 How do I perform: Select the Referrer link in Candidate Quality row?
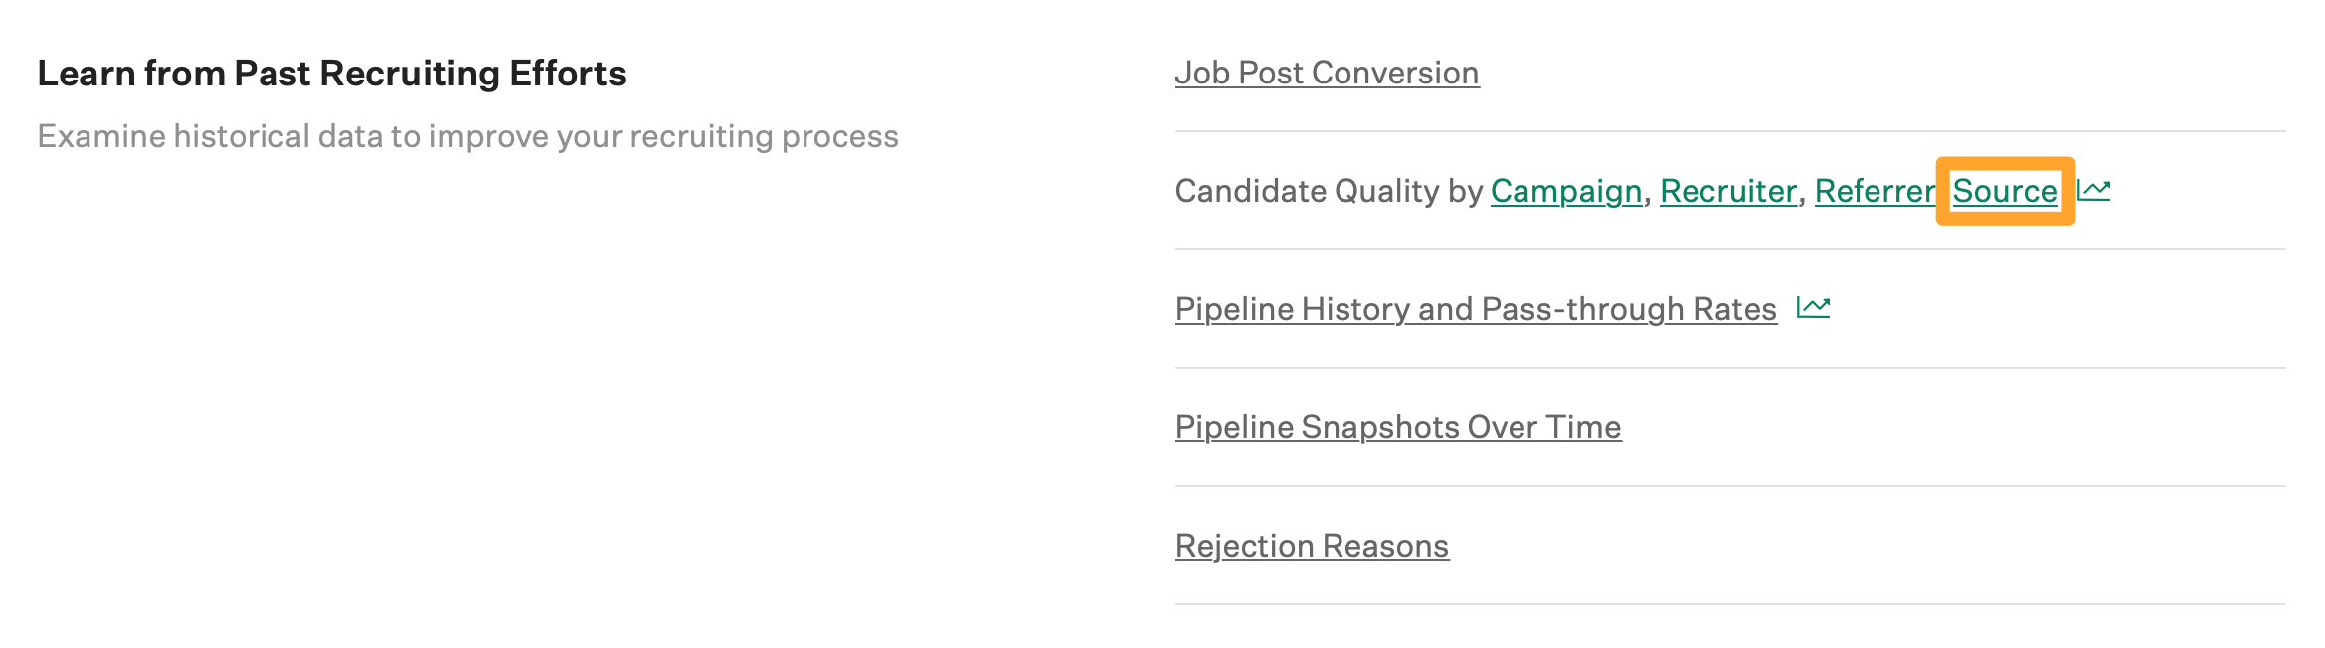point(1874,191)
